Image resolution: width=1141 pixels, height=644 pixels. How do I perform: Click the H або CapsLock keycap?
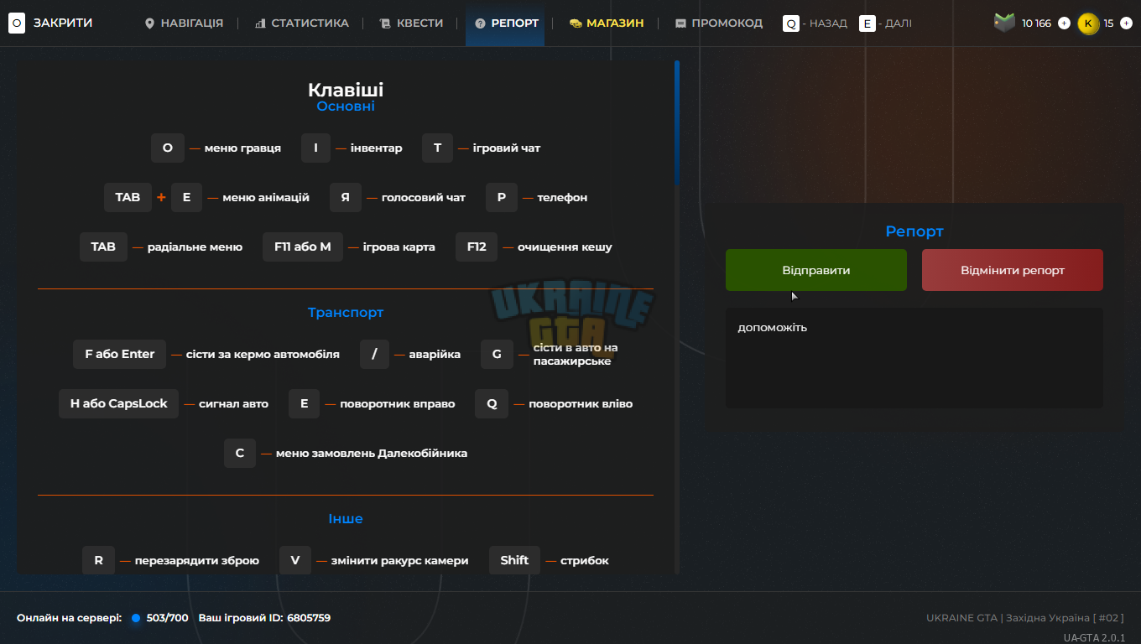tap(119, 403)
